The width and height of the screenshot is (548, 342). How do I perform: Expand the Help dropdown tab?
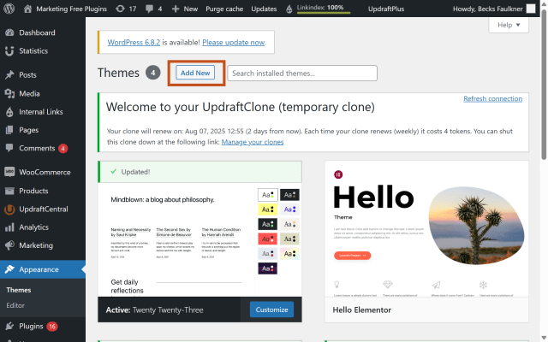(x=509, y=25)
